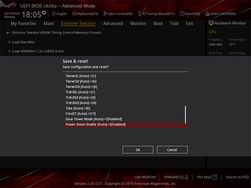This screenshot has height=188, width=251.
Task: Click the EZ Tuning Wizard lightbulb icon
Action: (x=140, y=14)
